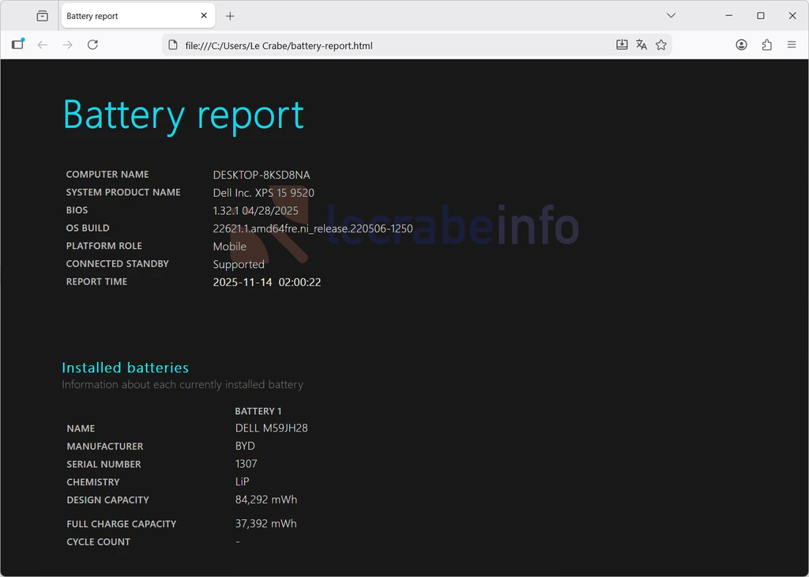Open the Firefox account icon
This screenshot has height=577, width=809.
(x=741, y=45)
